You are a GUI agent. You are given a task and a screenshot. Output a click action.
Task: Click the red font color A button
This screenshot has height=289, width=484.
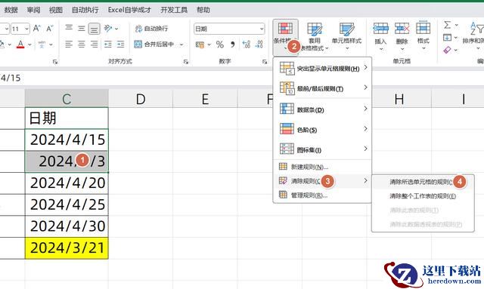pos(20,45)
